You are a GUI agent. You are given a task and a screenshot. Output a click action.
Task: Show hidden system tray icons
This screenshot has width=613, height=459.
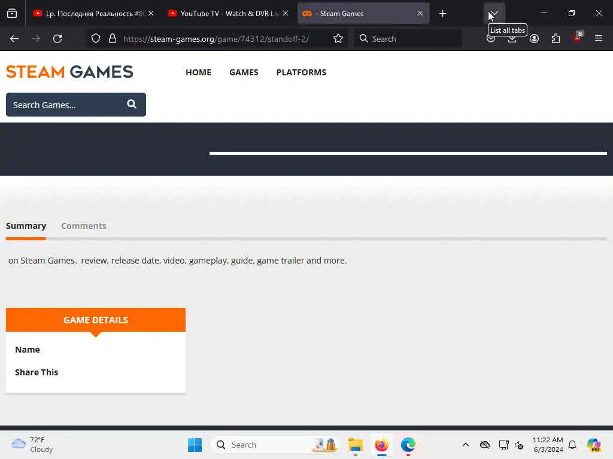(466, 445)
